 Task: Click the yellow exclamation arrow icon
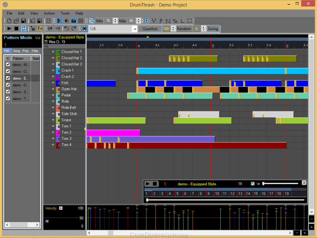pos(40,29)
